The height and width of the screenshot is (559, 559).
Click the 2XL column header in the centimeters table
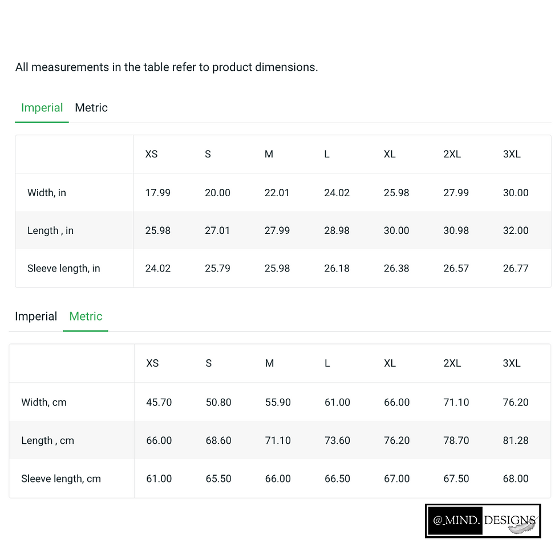coord(452,363)
